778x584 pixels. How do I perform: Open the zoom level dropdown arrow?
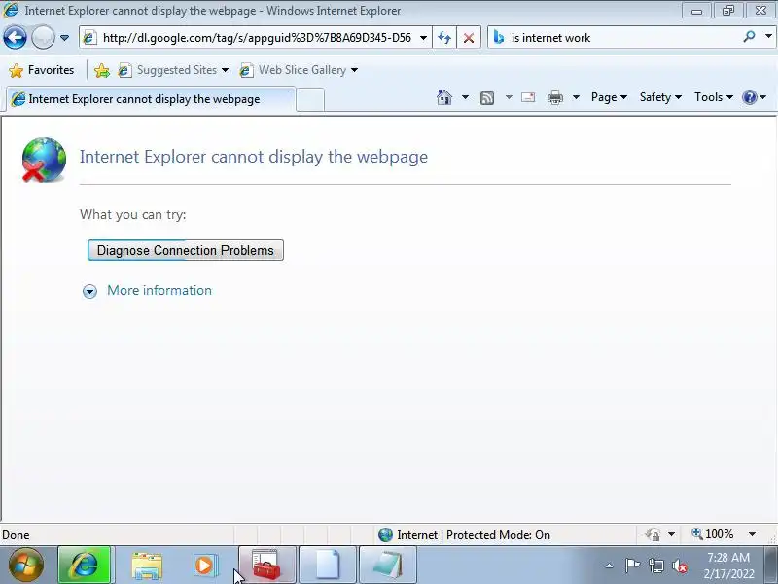752,534
